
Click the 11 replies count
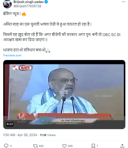pyautogui.click(x=11, y=146)
